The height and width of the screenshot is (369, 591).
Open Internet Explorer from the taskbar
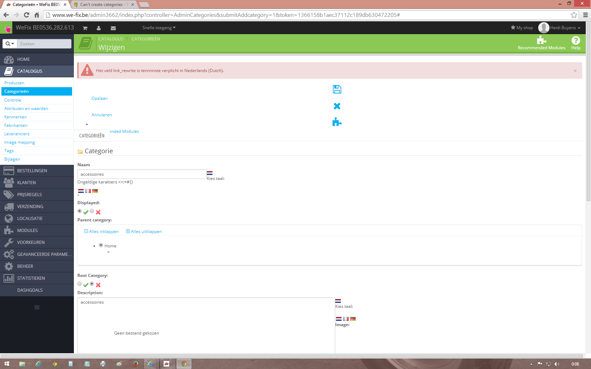(x=38, y=364)
